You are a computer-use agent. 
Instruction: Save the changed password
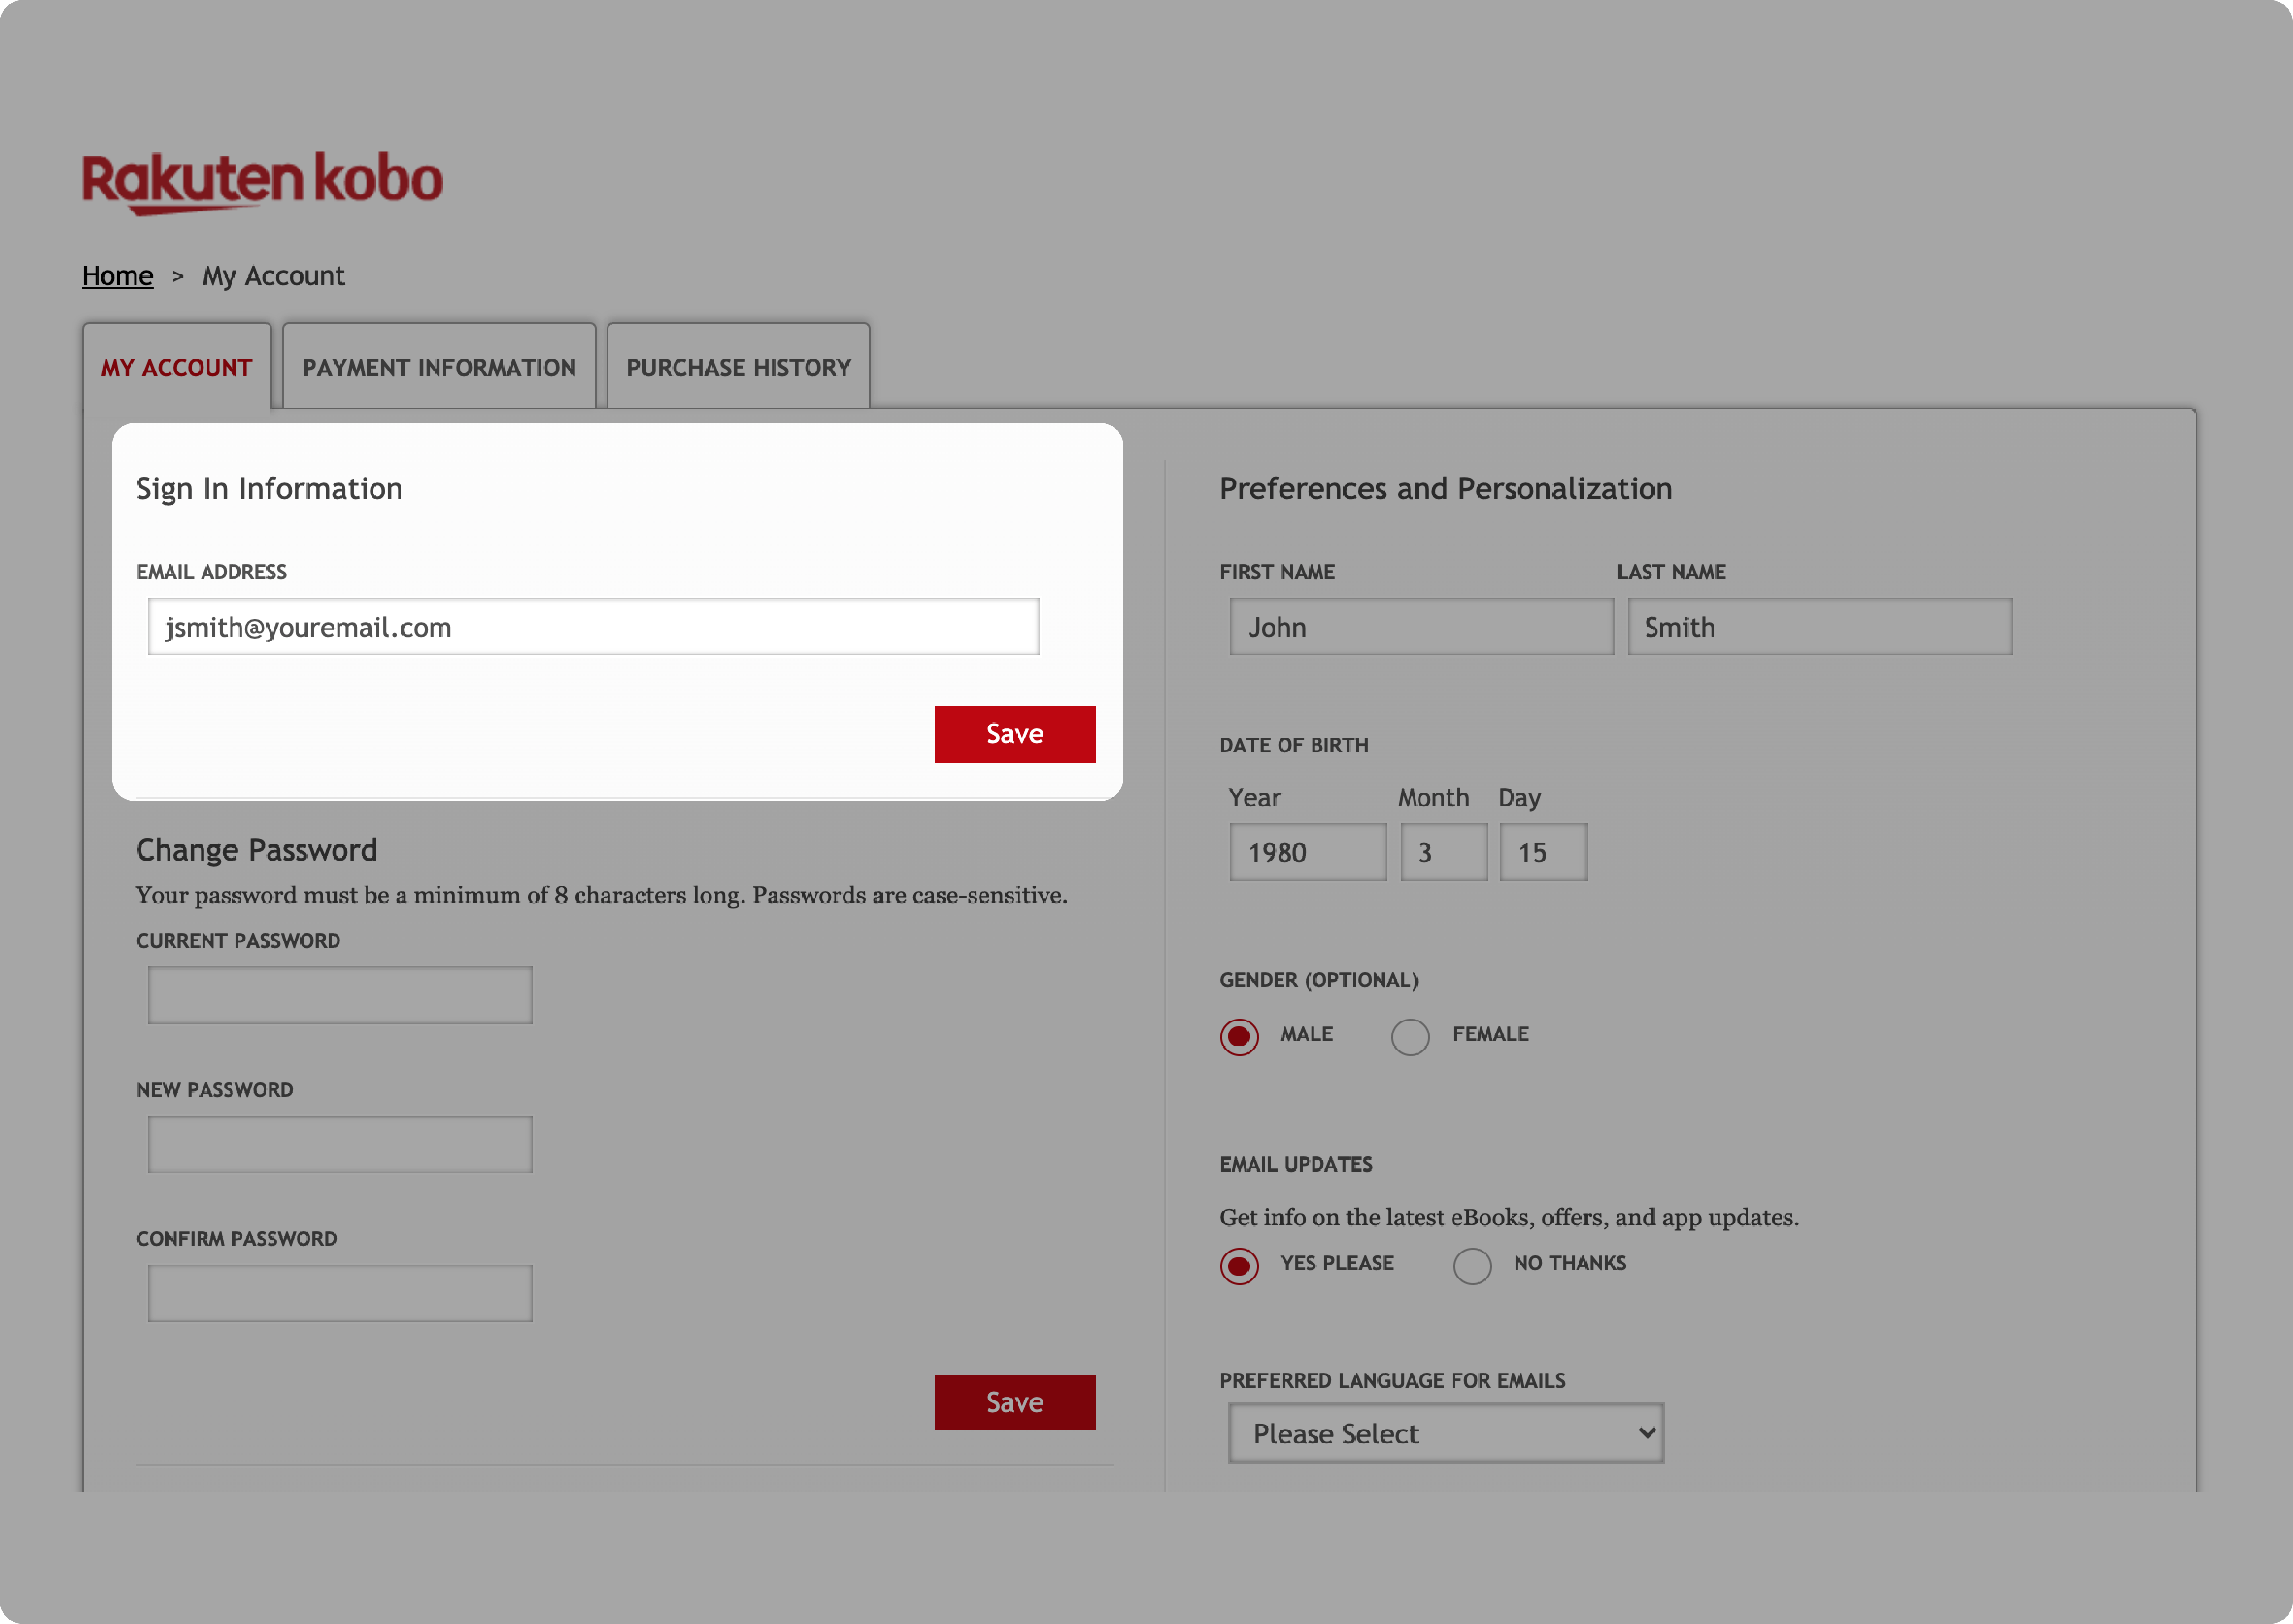[x=1014, y=1402]
